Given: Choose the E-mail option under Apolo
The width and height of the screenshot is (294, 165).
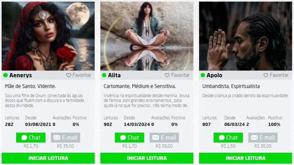Looking at the screenshot, I should click(x=263, y=137).
